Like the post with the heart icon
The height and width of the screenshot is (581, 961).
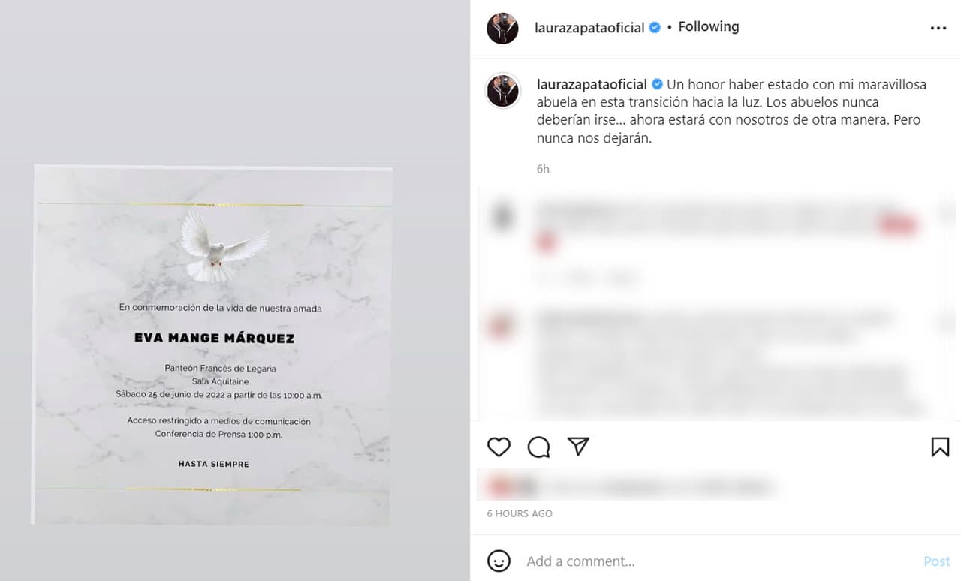click(498, 447)
